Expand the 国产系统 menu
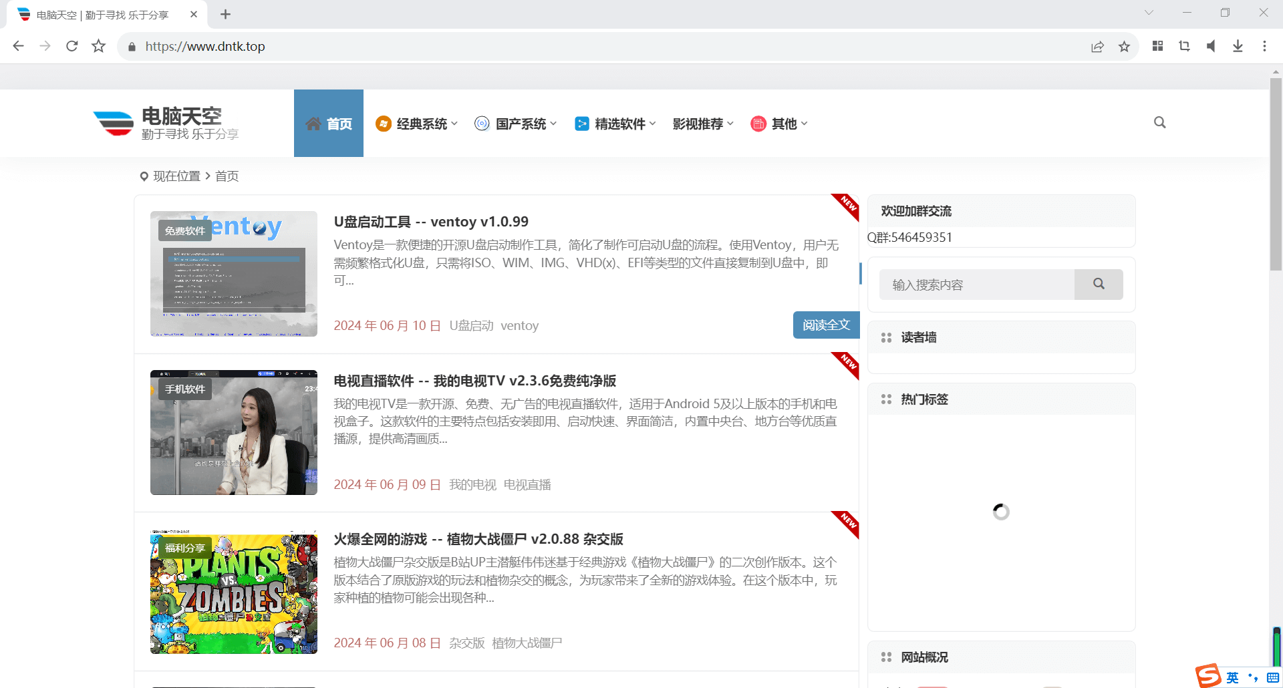 (516, 124)
